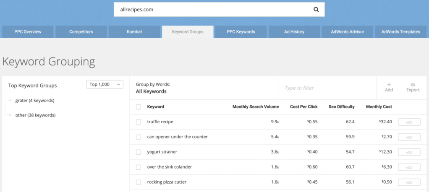Open the PPC Keywords tab

(x=241, y=32)
